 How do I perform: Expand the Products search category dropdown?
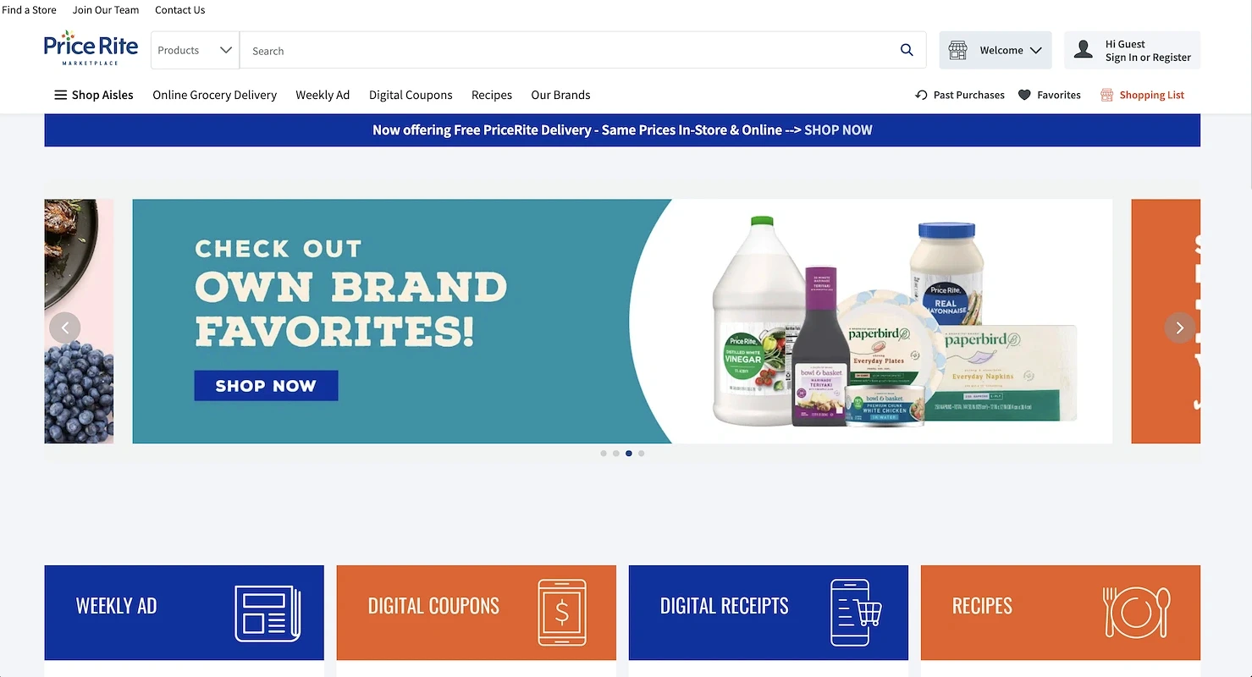click(x=196, y=50)
